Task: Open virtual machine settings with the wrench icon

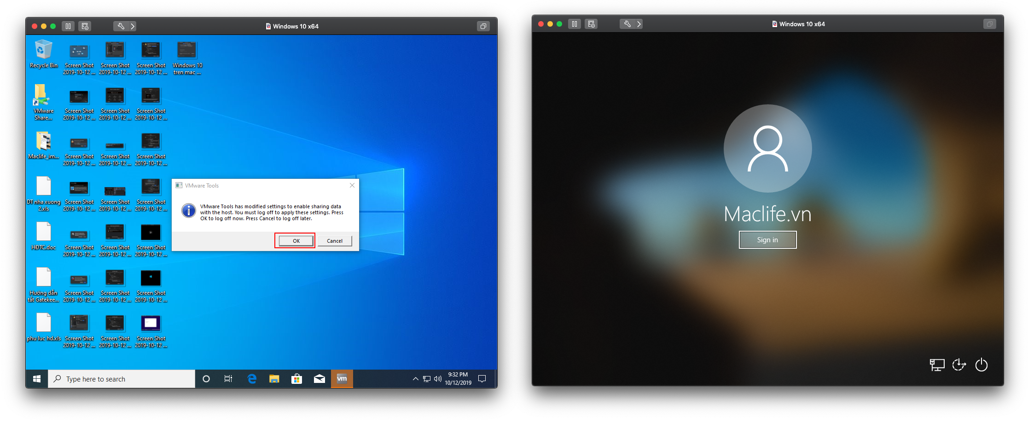Action: [121, 26]
